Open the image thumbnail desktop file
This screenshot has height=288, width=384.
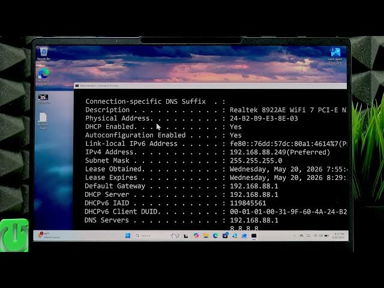(43, 98)
